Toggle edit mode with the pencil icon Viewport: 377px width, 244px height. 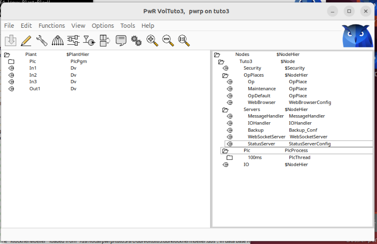coord(26,41)
